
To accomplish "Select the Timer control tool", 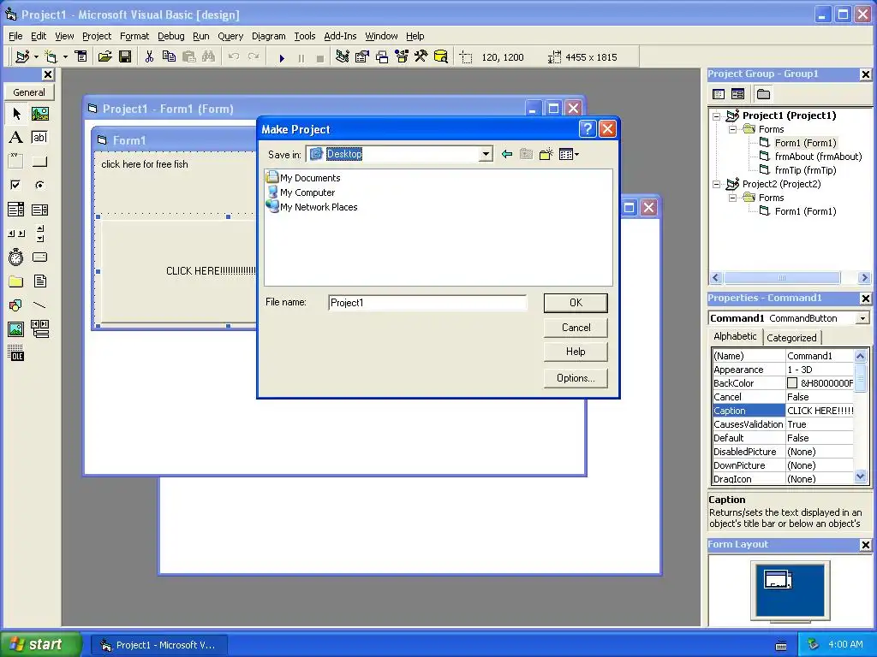I will (16, 257).
